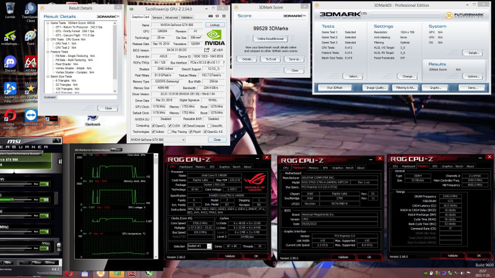495x278 pixels.
Task: Toggle the Afterburner fan Auto button
Action: (46, 243)
